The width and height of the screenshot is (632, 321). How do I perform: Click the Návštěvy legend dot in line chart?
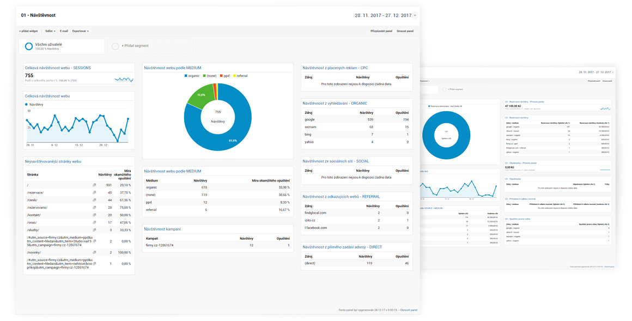pyautogui.click(x=27, y=105)
